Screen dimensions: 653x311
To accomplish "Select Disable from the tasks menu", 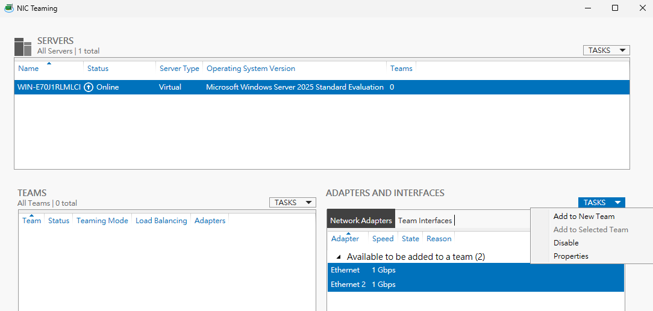I will [566, 243].
